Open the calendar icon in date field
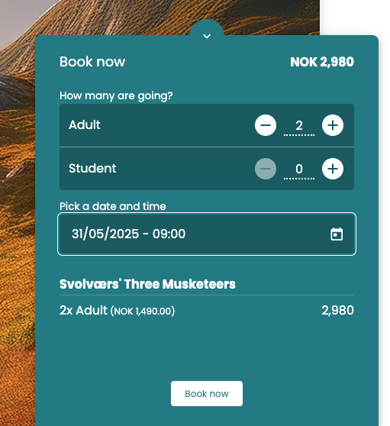 click(x=337, y=234)
